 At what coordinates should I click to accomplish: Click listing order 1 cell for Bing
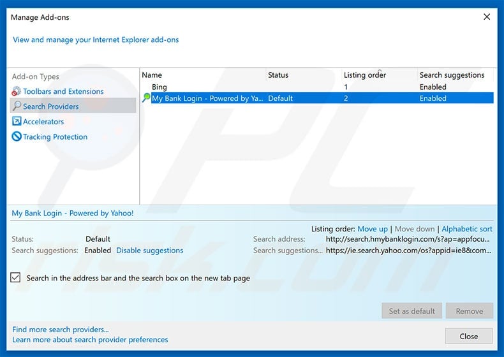pos(346,87)
